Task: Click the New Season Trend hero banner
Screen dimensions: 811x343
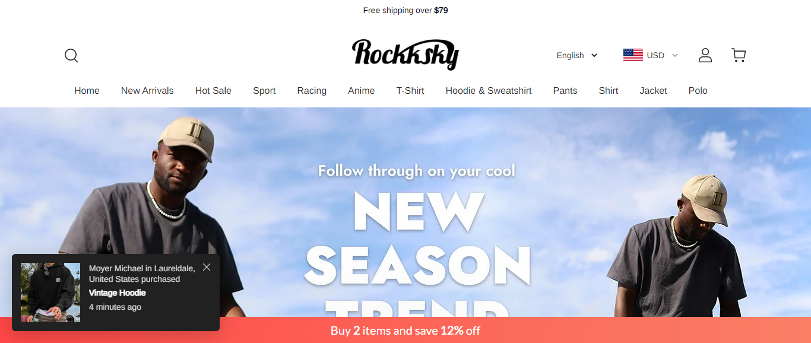Action: (x=405, y=212)
